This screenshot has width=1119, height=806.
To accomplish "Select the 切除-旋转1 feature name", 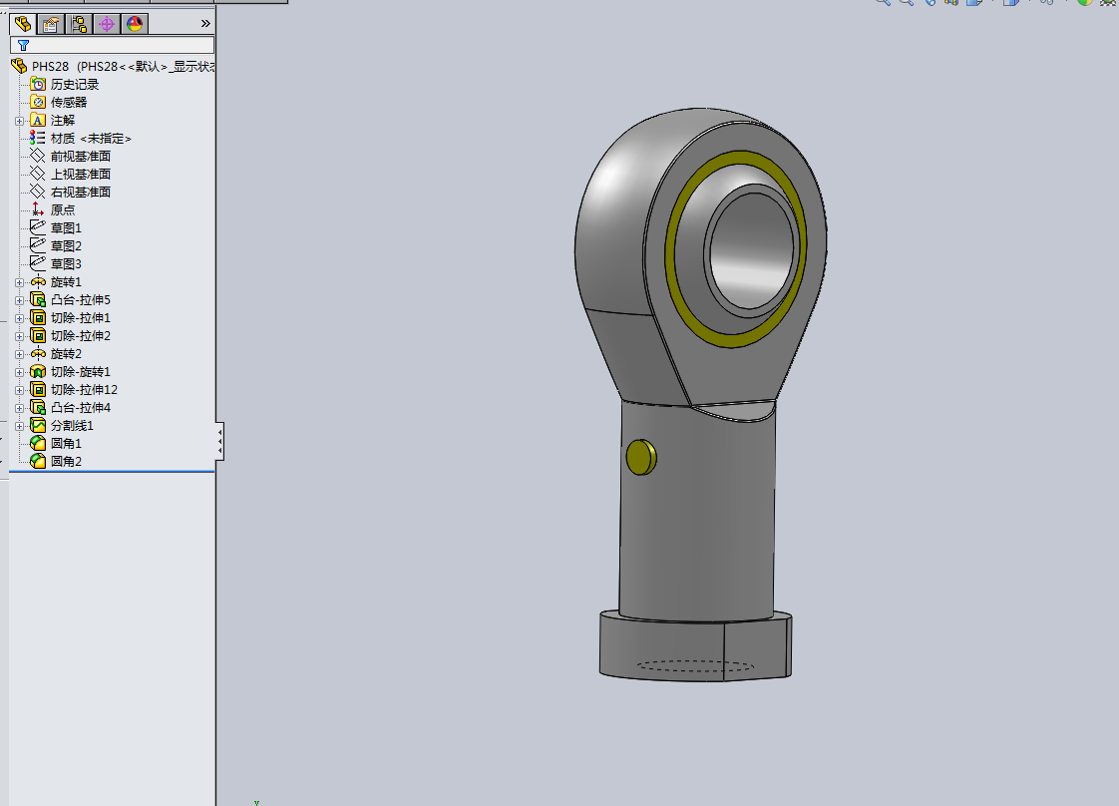I will coord(81,372).
